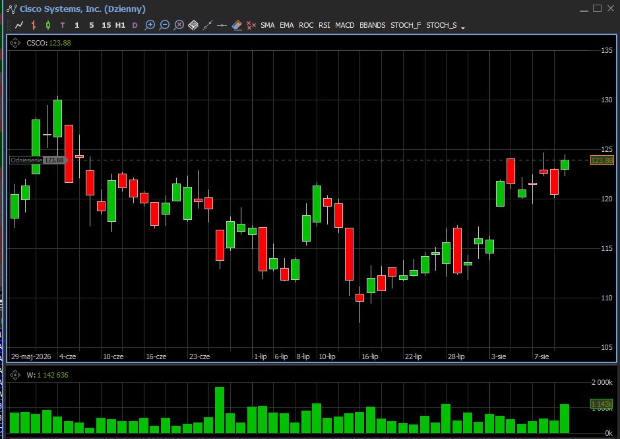Choose the 5-minute interval
This screenshot has height=439, width=620.
91,25
